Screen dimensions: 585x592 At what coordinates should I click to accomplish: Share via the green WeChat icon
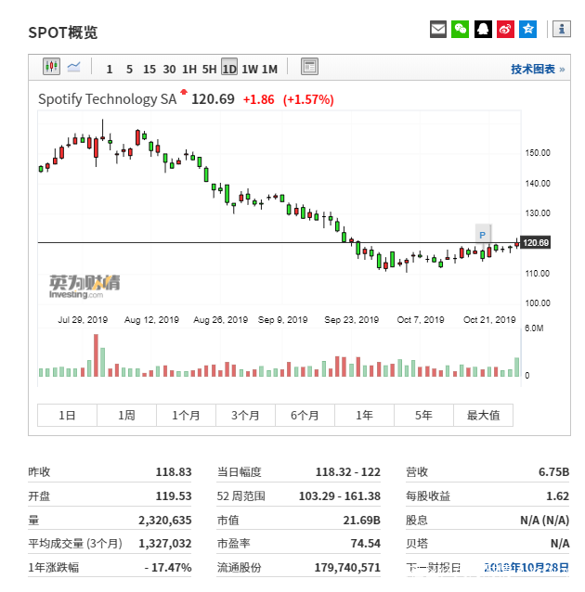coord(460,29)
